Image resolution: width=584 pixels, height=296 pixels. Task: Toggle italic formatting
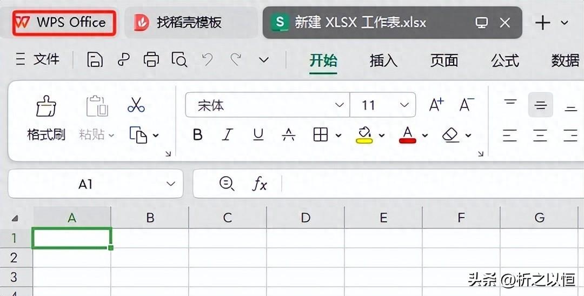[x=228, y=134]
